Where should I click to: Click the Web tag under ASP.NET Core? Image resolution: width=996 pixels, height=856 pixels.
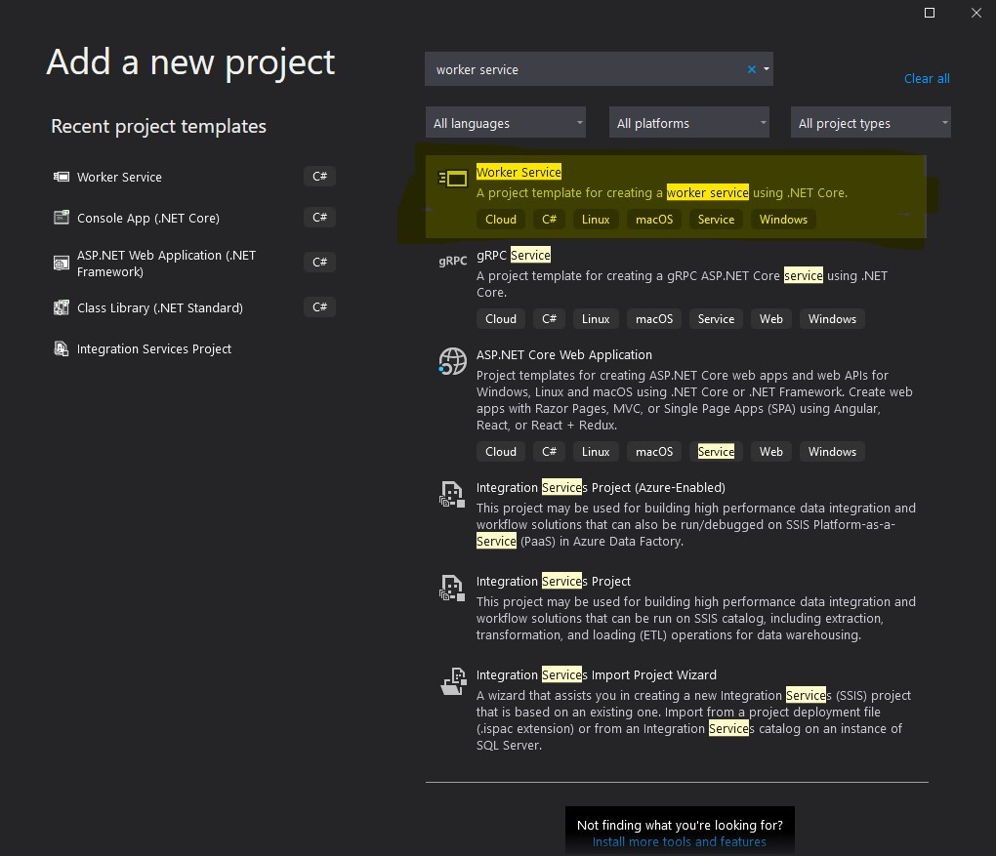771,452
